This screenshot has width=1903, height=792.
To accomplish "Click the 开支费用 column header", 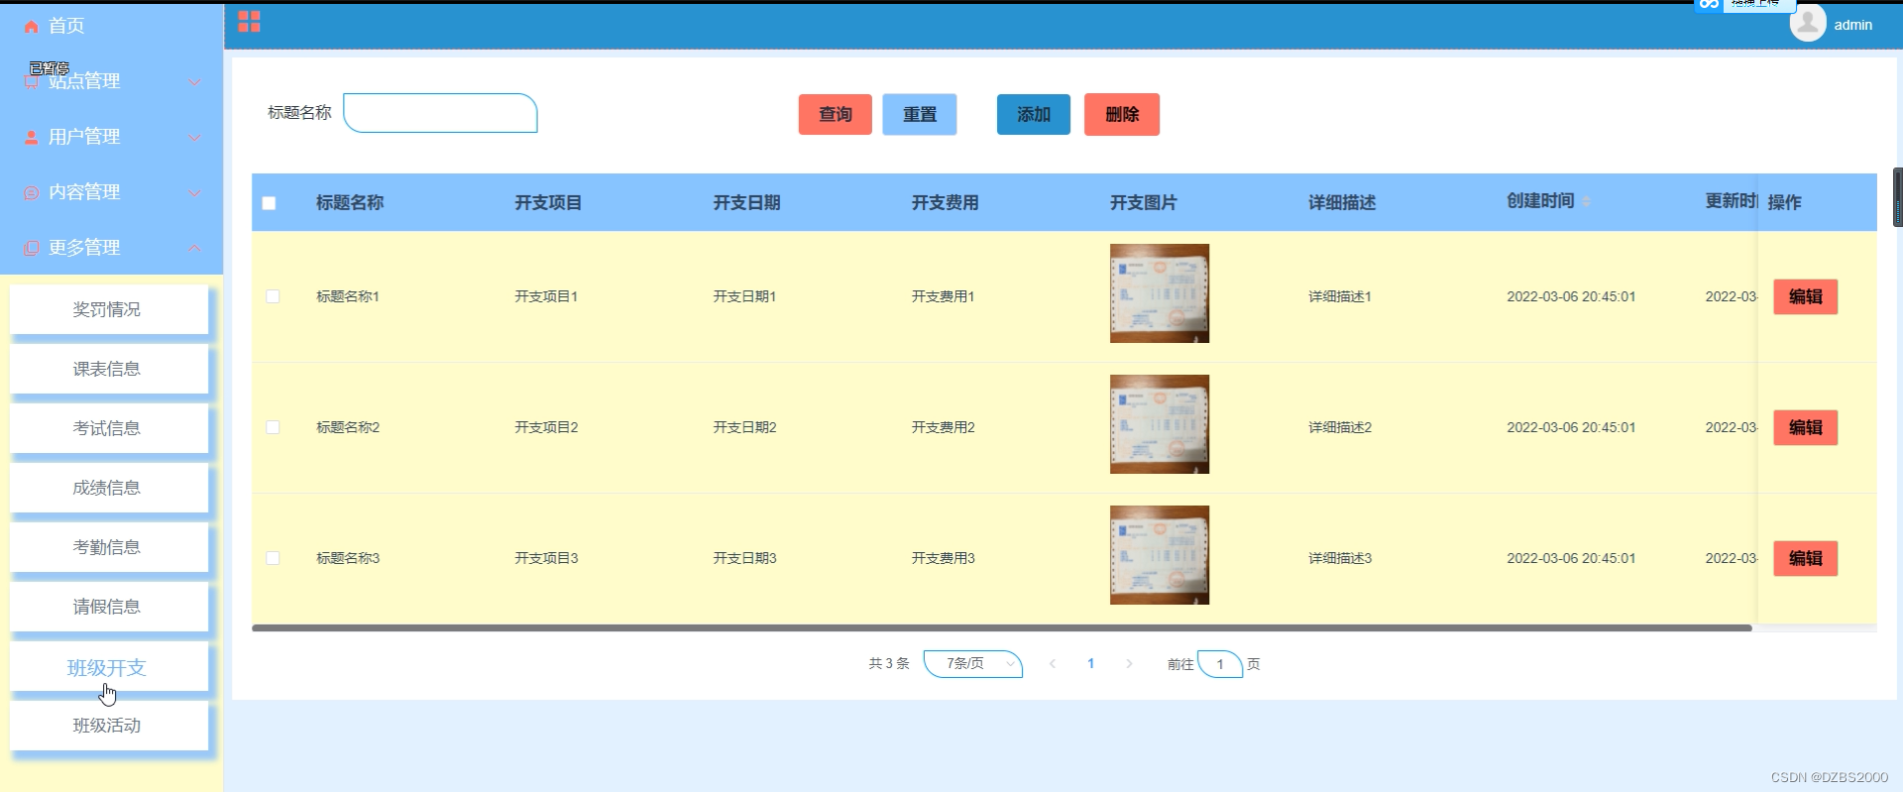I will pyautogui.click(x=945, y=202).
